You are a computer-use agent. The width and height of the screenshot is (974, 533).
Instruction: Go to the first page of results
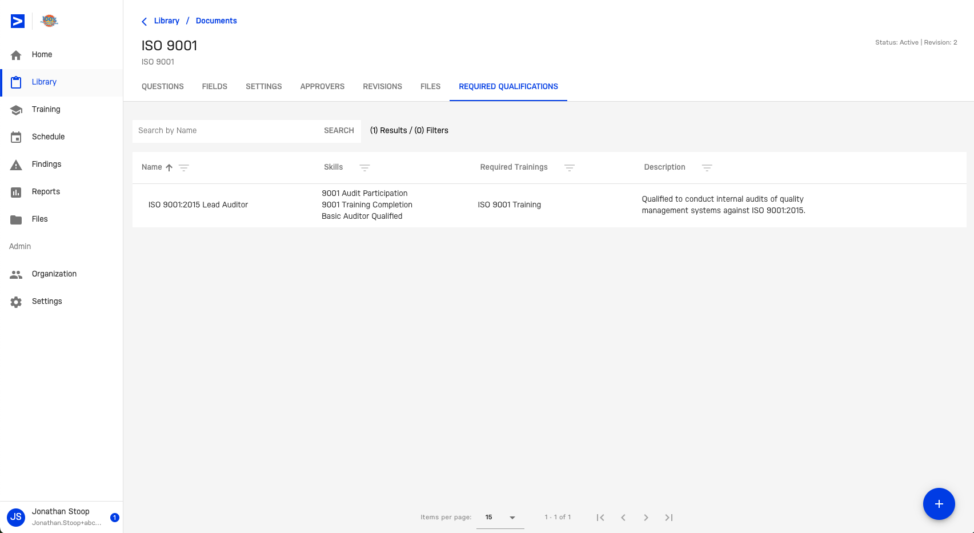tap(600, 518)
